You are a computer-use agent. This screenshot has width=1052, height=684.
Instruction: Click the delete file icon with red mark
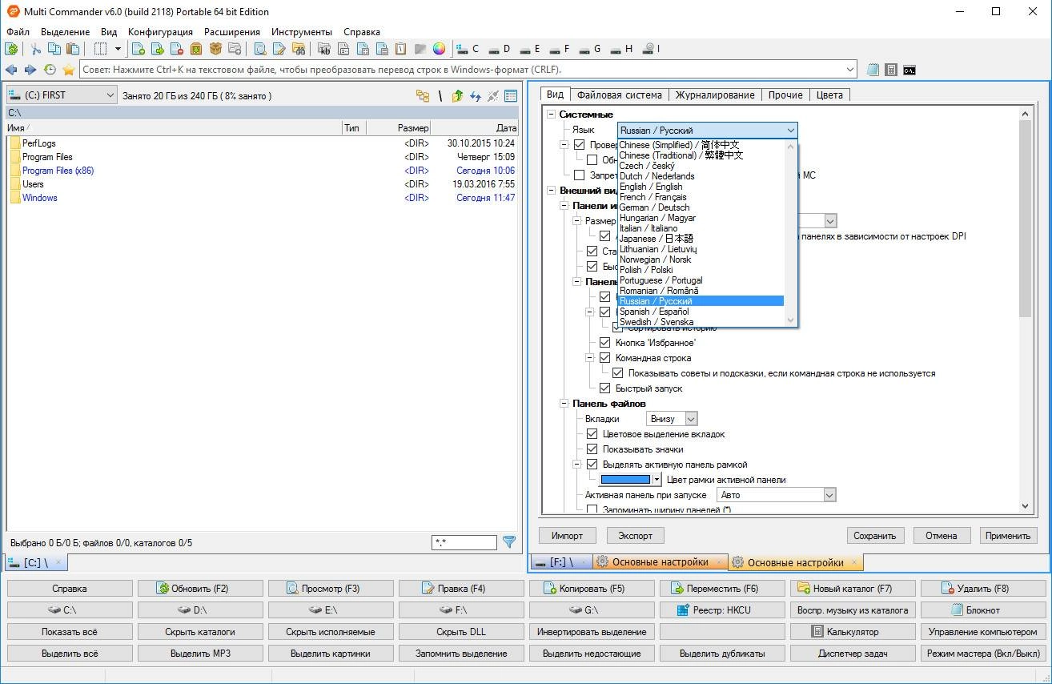point(177,49)
